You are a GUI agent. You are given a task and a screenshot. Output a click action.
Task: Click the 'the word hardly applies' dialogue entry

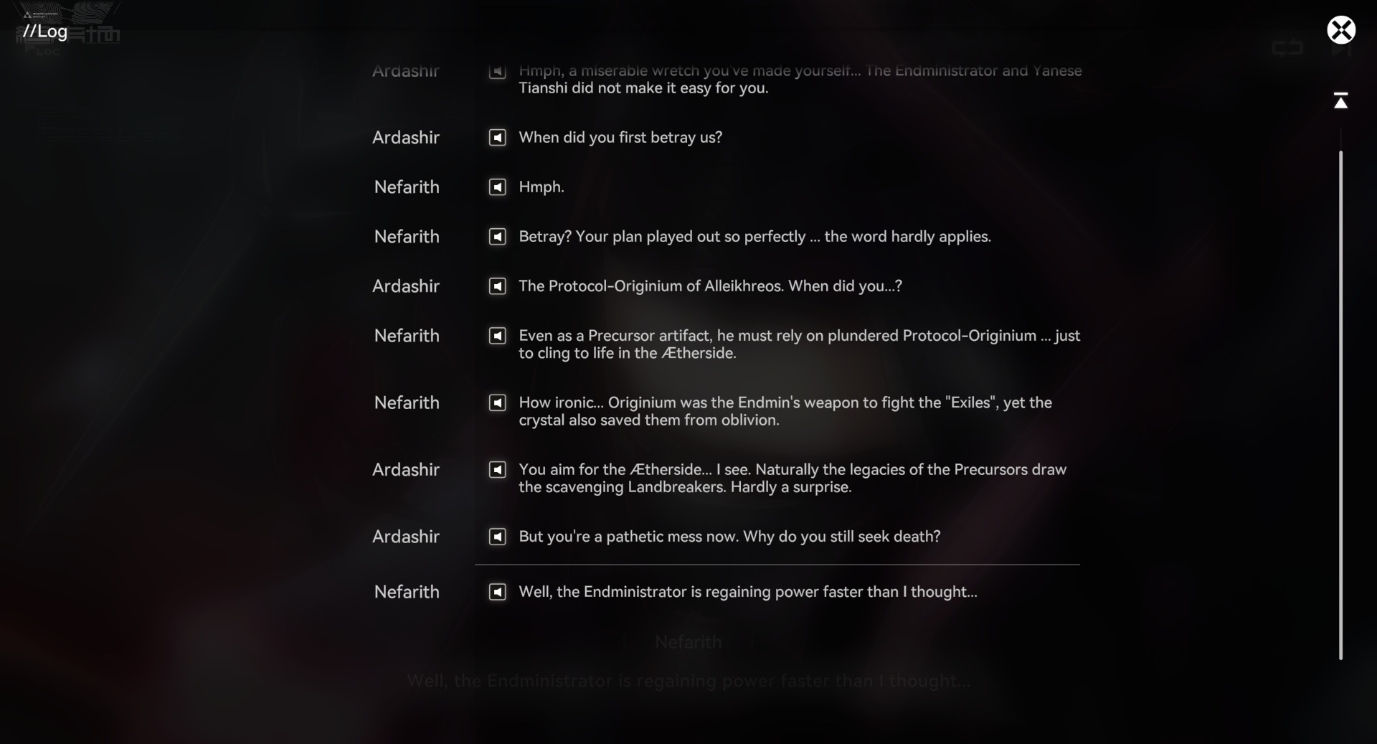pos(754,236)
